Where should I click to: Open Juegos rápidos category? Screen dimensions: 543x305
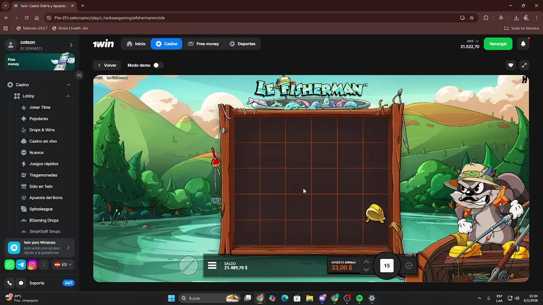click(44, 164)
